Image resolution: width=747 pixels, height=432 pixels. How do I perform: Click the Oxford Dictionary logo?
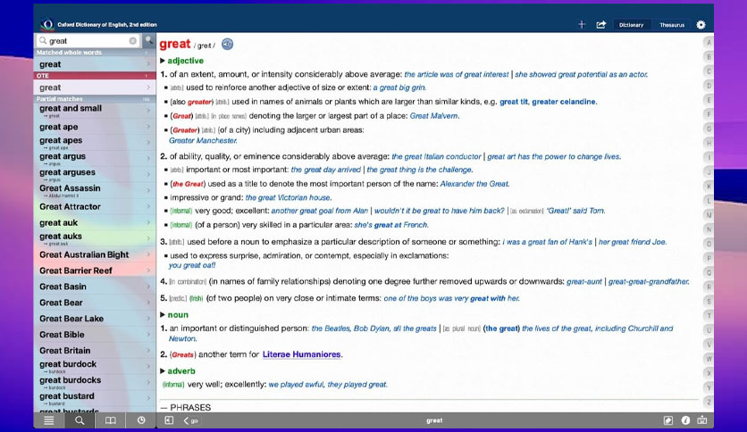[x=46, y=24]
